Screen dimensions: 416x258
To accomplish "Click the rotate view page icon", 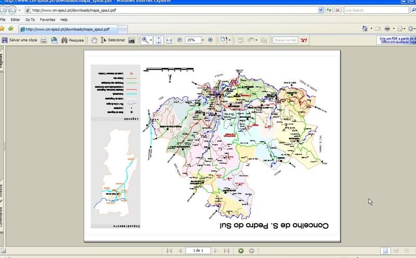I will pyautogui.click(x=224, y=40).
